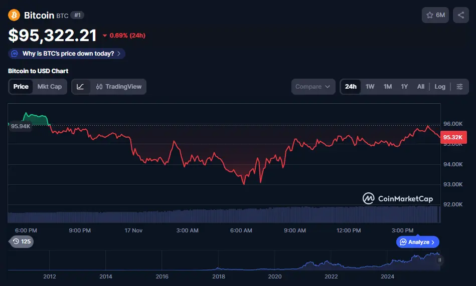The image size is (476, 286).
Task: Click the 95.32K current price label
Action: (453, 137)
